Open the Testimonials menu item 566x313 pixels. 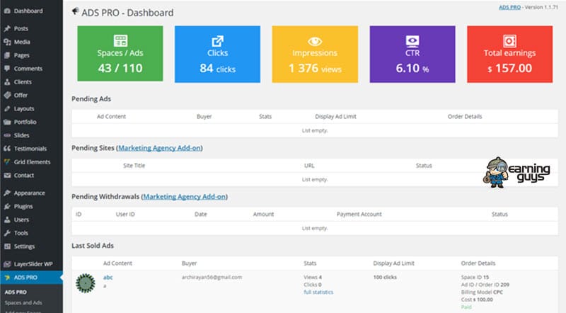click(x=31, y=149)
